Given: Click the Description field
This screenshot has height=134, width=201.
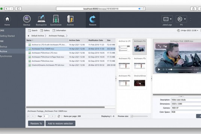Looking at the screenshot, I should (186, 100).
